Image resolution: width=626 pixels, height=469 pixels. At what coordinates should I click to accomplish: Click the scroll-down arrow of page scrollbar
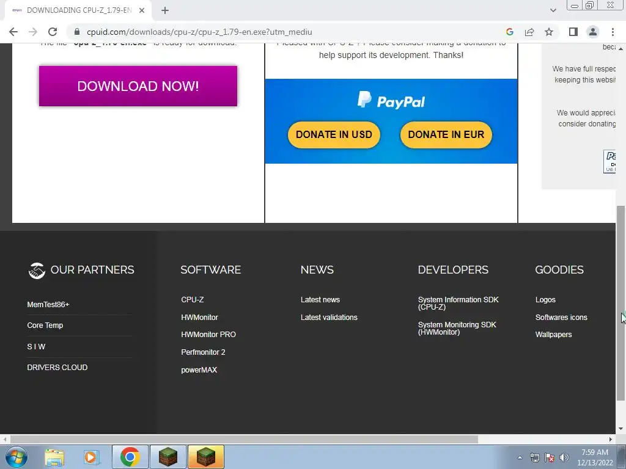[x=620, y=429]
